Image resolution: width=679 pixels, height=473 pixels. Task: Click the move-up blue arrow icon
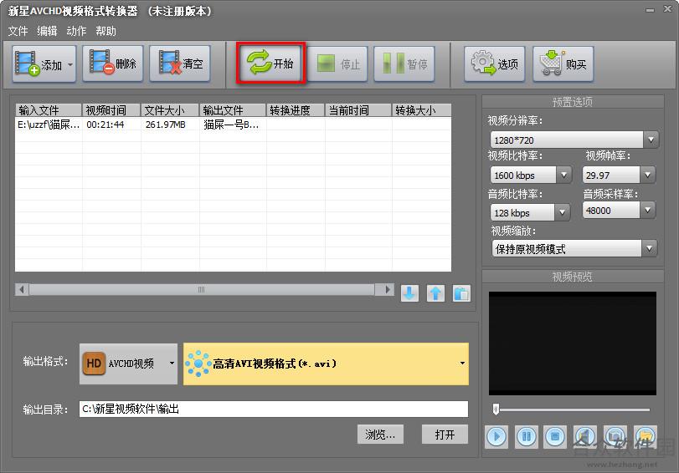pyautogui.click(x=435, y=293)
